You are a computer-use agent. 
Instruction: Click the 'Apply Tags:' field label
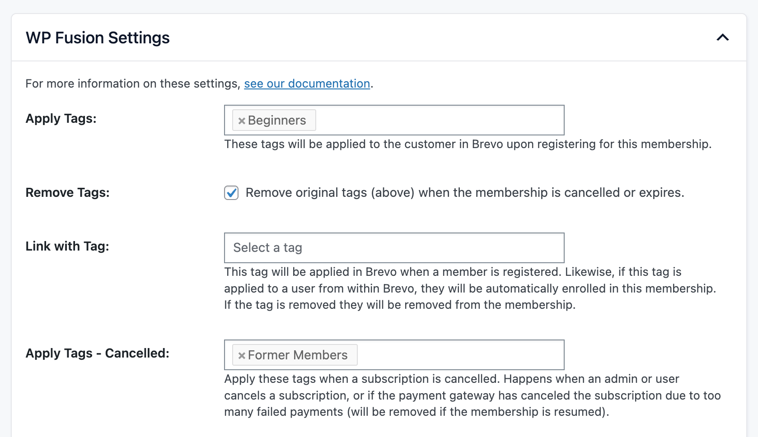(61, 119)
